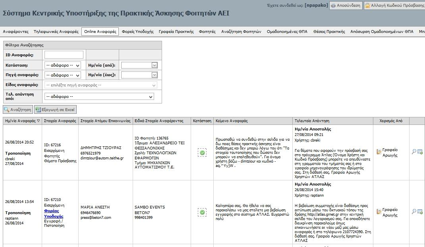Focus the ID Αναφοράς input field

(x=64, y=55)
